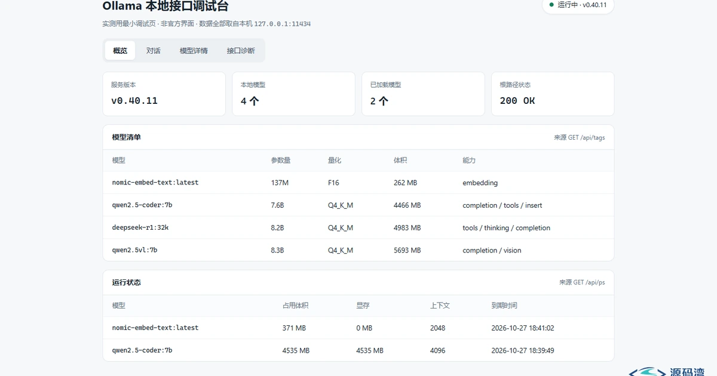Click the F16 quantization cell
This screenshot has height=376, width=717.
click(333, 183)
